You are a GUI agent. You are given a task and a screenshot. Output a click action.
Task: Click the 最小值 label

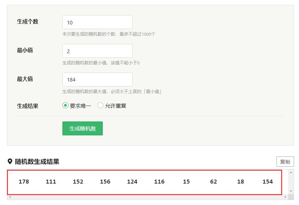click(x=25, y=50)
